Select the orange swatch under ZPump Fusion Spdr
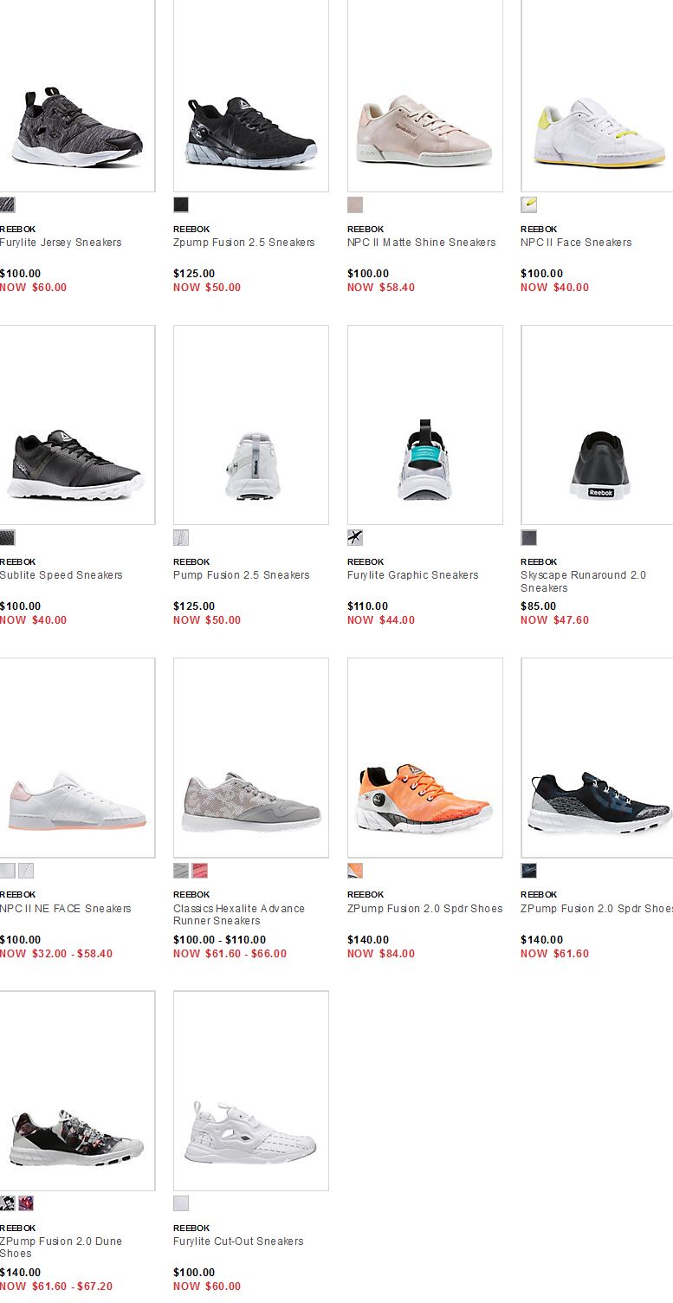673x1303 pixels. [x=355, y=871]
